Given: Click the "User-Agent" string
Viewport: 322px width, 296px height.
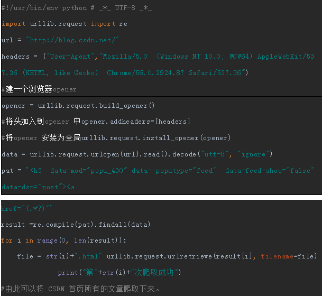Looking at the screenshot, I should 70,56.
